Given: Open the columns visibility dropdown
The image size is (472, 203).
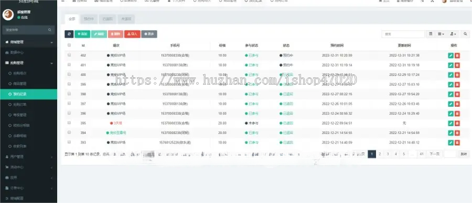Looking at the screenshot, I should click(x=441, y=34).
